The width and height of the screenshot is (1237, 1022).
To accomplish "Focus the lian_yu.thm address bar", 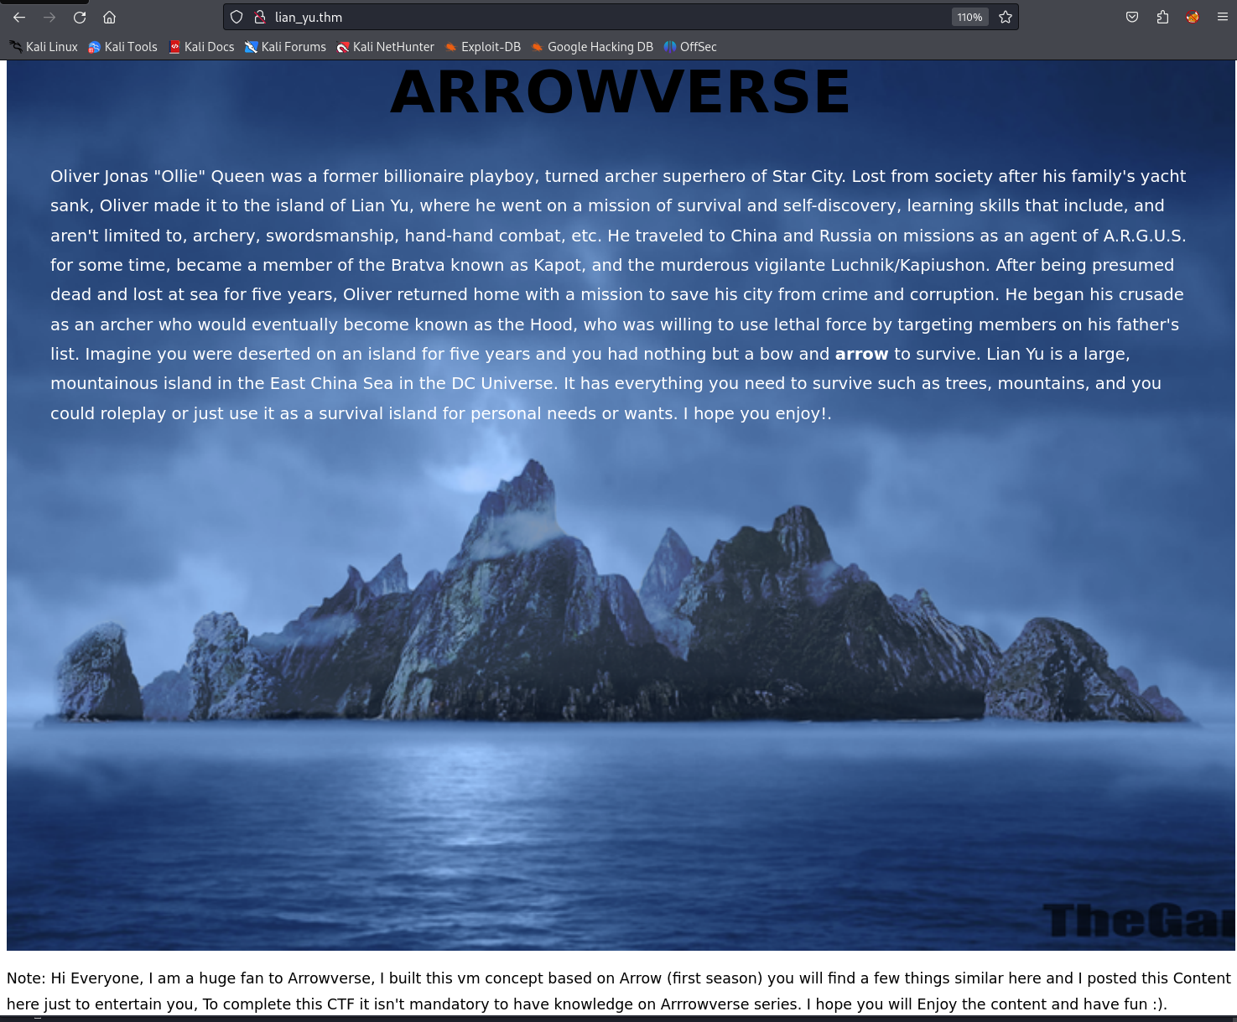I will tap(587, 17).
